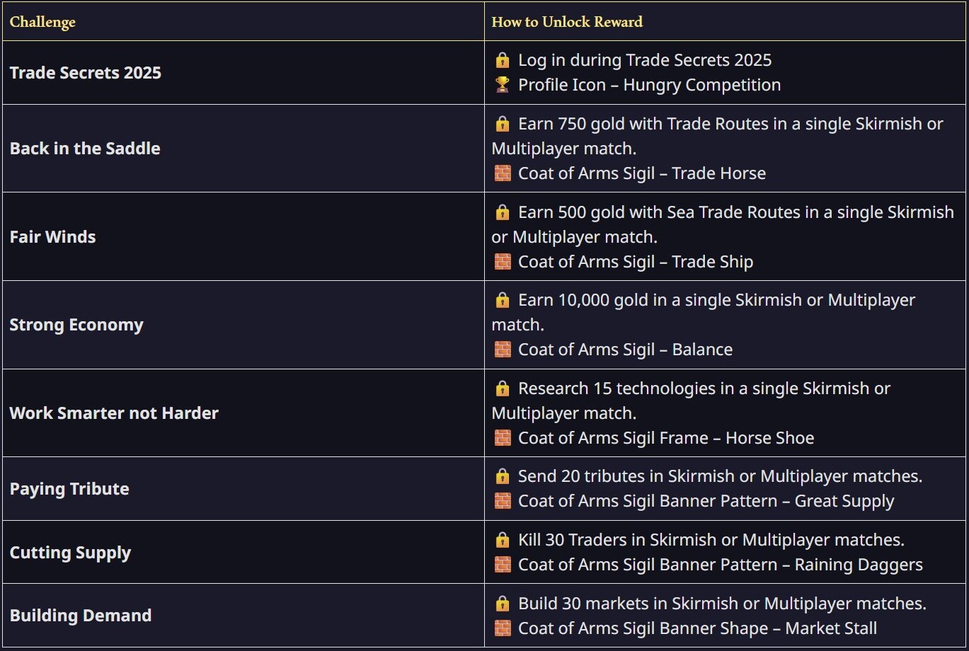The height and width of the screenshot is (651, 969).
Task: Click the How to Unlock Reward header
Action: click(x=567, y=22)
